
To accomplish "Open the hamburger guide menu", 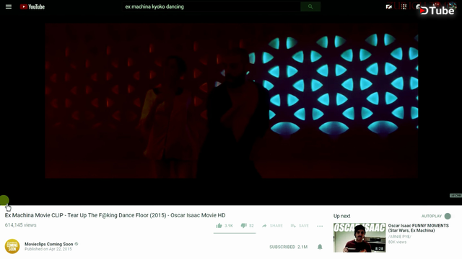I will click(x=9, y=6).
